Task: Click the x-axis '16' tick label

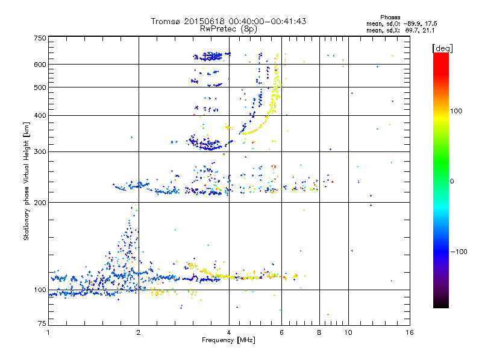Action: [410, 332]
